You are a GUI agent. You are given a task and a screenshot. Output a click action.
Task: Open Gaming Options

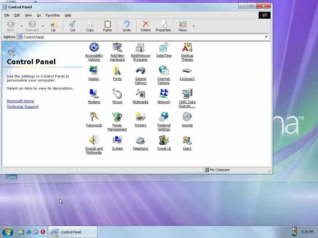click(x=141, y=75)
